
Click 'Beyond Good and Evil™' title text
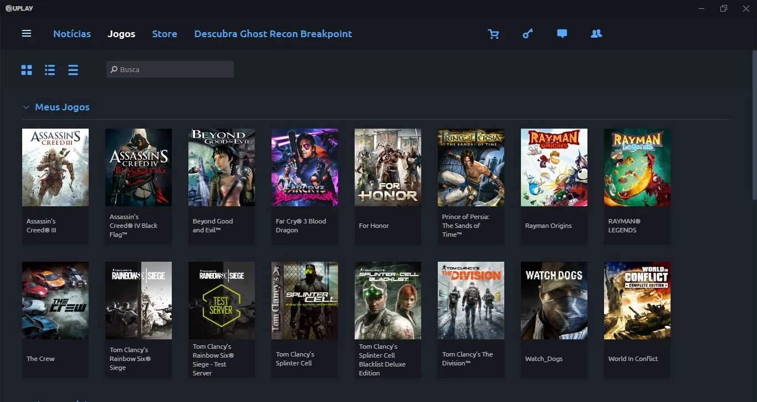(x=213, y=226)
